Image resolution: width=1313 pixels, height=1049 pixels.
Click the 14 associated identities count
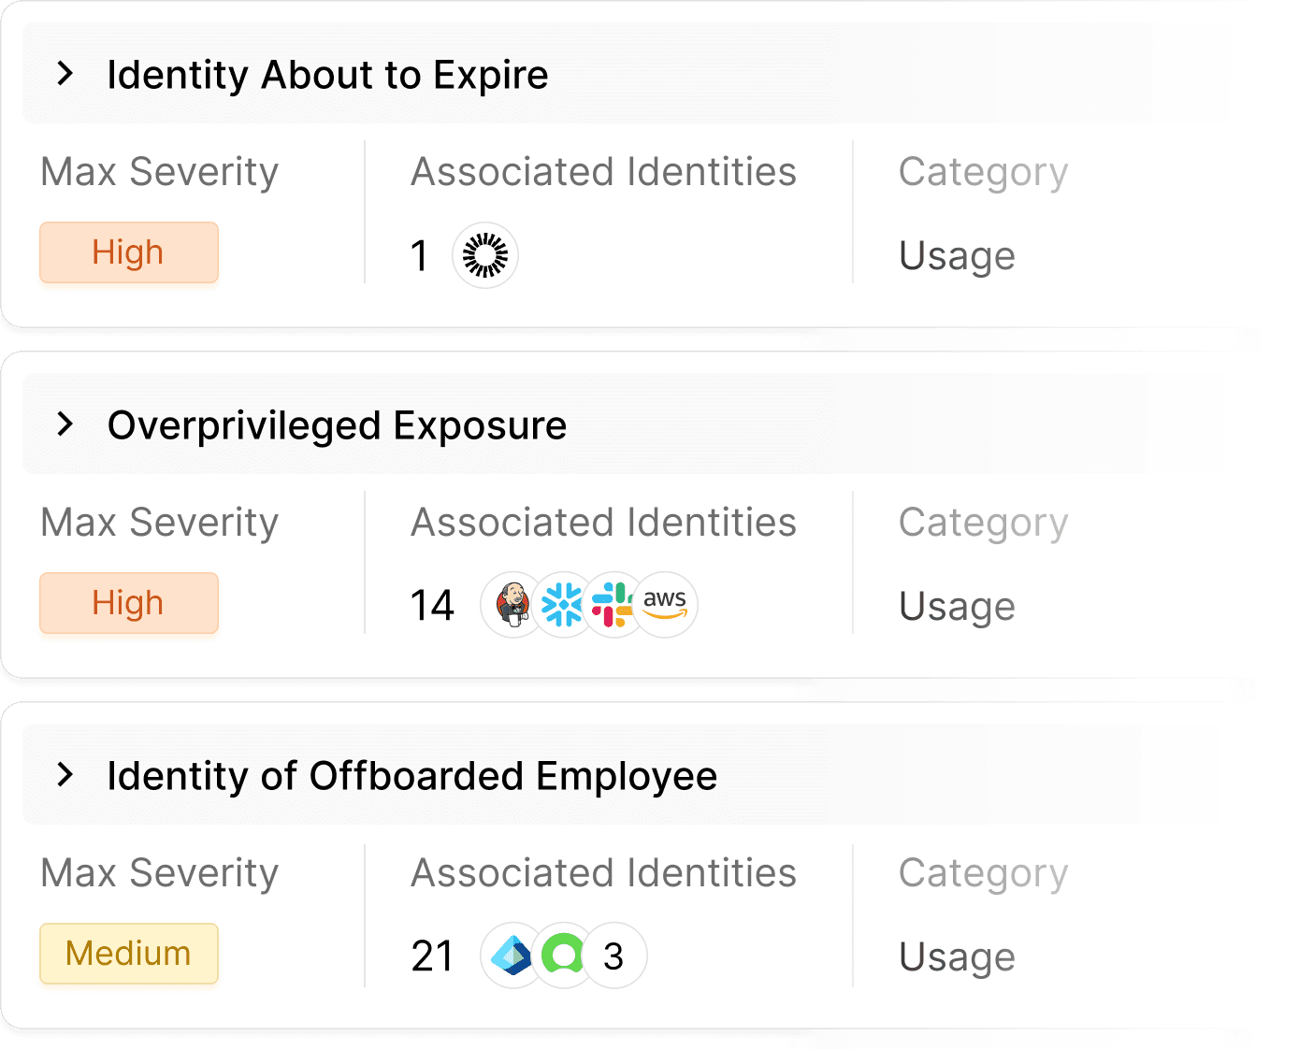click(432, 606)
